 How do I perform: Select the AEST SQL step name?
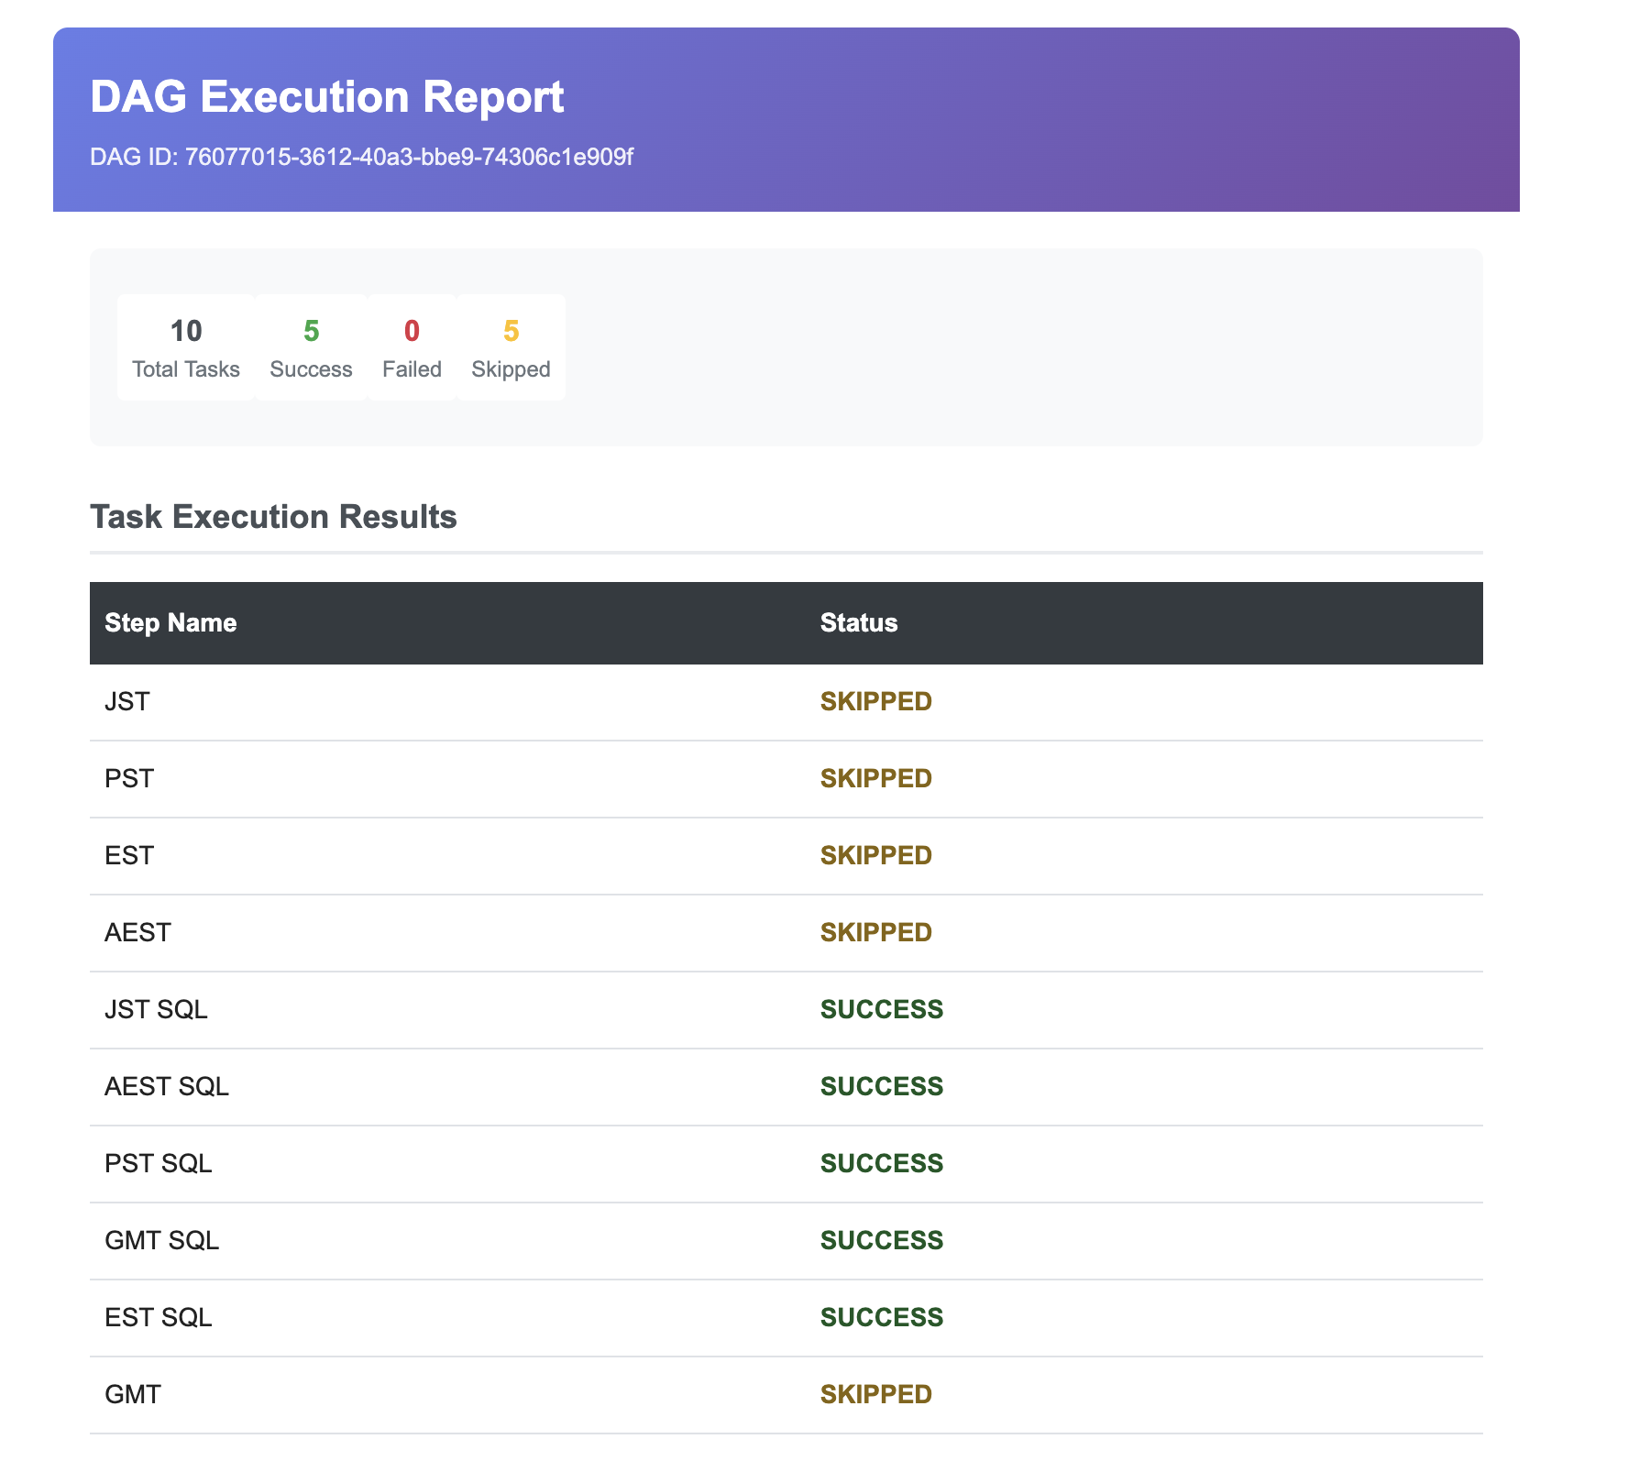(x=167, y=1087)
